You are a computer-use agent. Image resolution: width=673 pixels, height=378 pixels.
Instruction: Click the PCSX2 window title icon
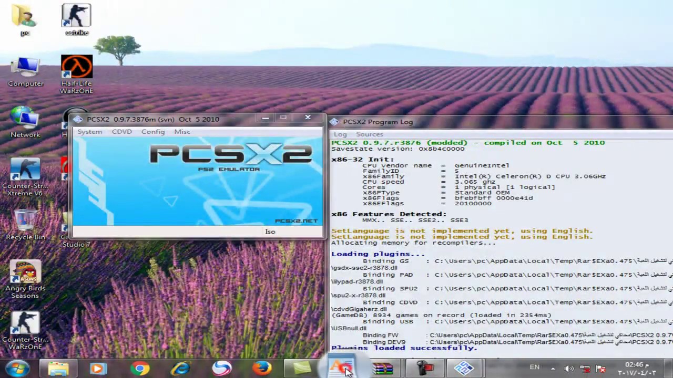click(78, 119)
